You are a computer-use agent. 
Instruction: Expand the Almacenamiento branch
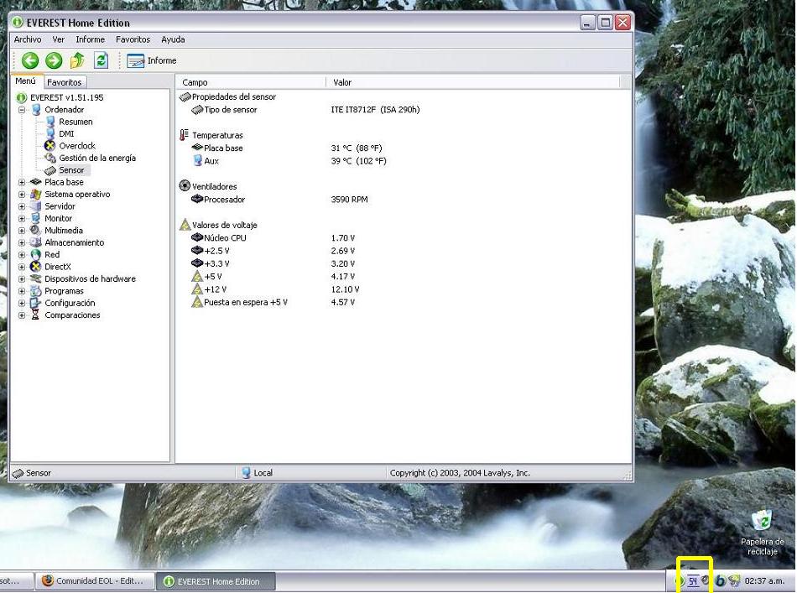point(22,242)
